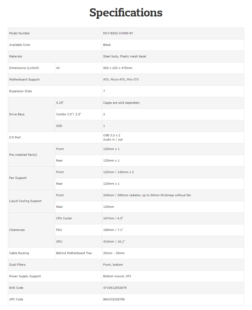Click the Available Color row label
This screenshot has width=252, height=310.
click(x=20, y=45)
